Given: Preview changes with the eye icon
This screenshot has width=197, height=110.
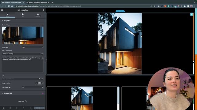Looking at the screenshot, I should coord(30,108).
